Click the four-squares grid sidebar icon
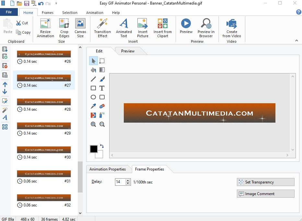This screenshot has height=221, width=302. [x=5, y=127]
